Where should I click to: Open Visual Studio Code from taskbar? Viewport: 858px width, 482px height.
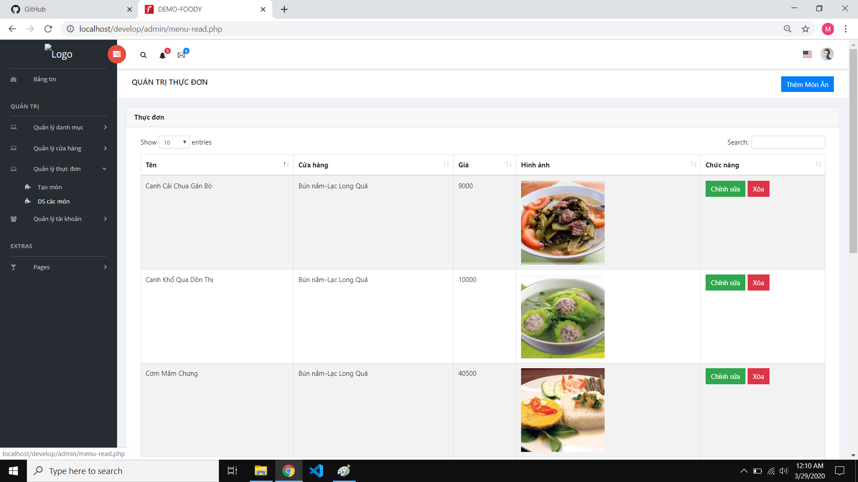click(316, 471)
